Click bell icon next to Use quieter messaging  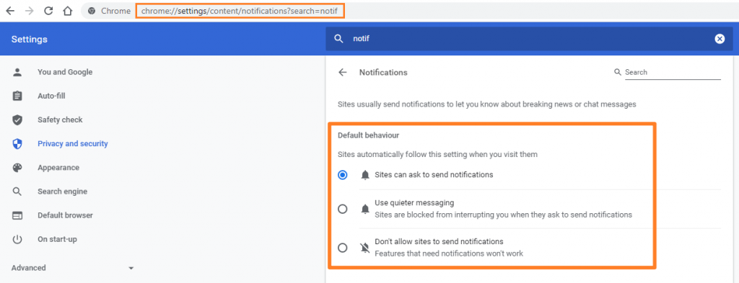coord(364,210)
